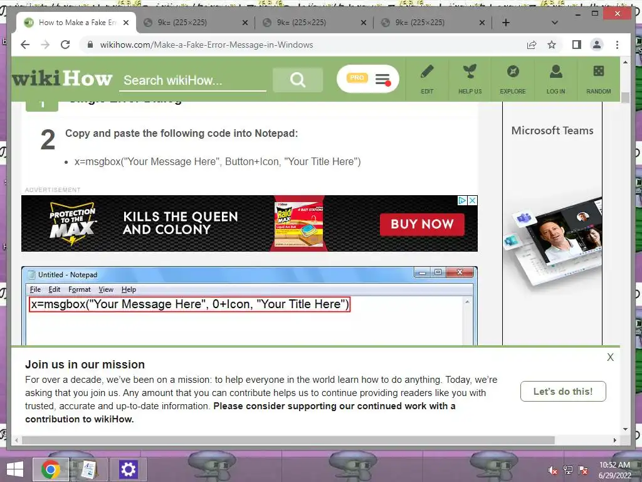Screen dimensions: 642x482
Task: Expand the tab search chevron
Action: tap(554, 23)
